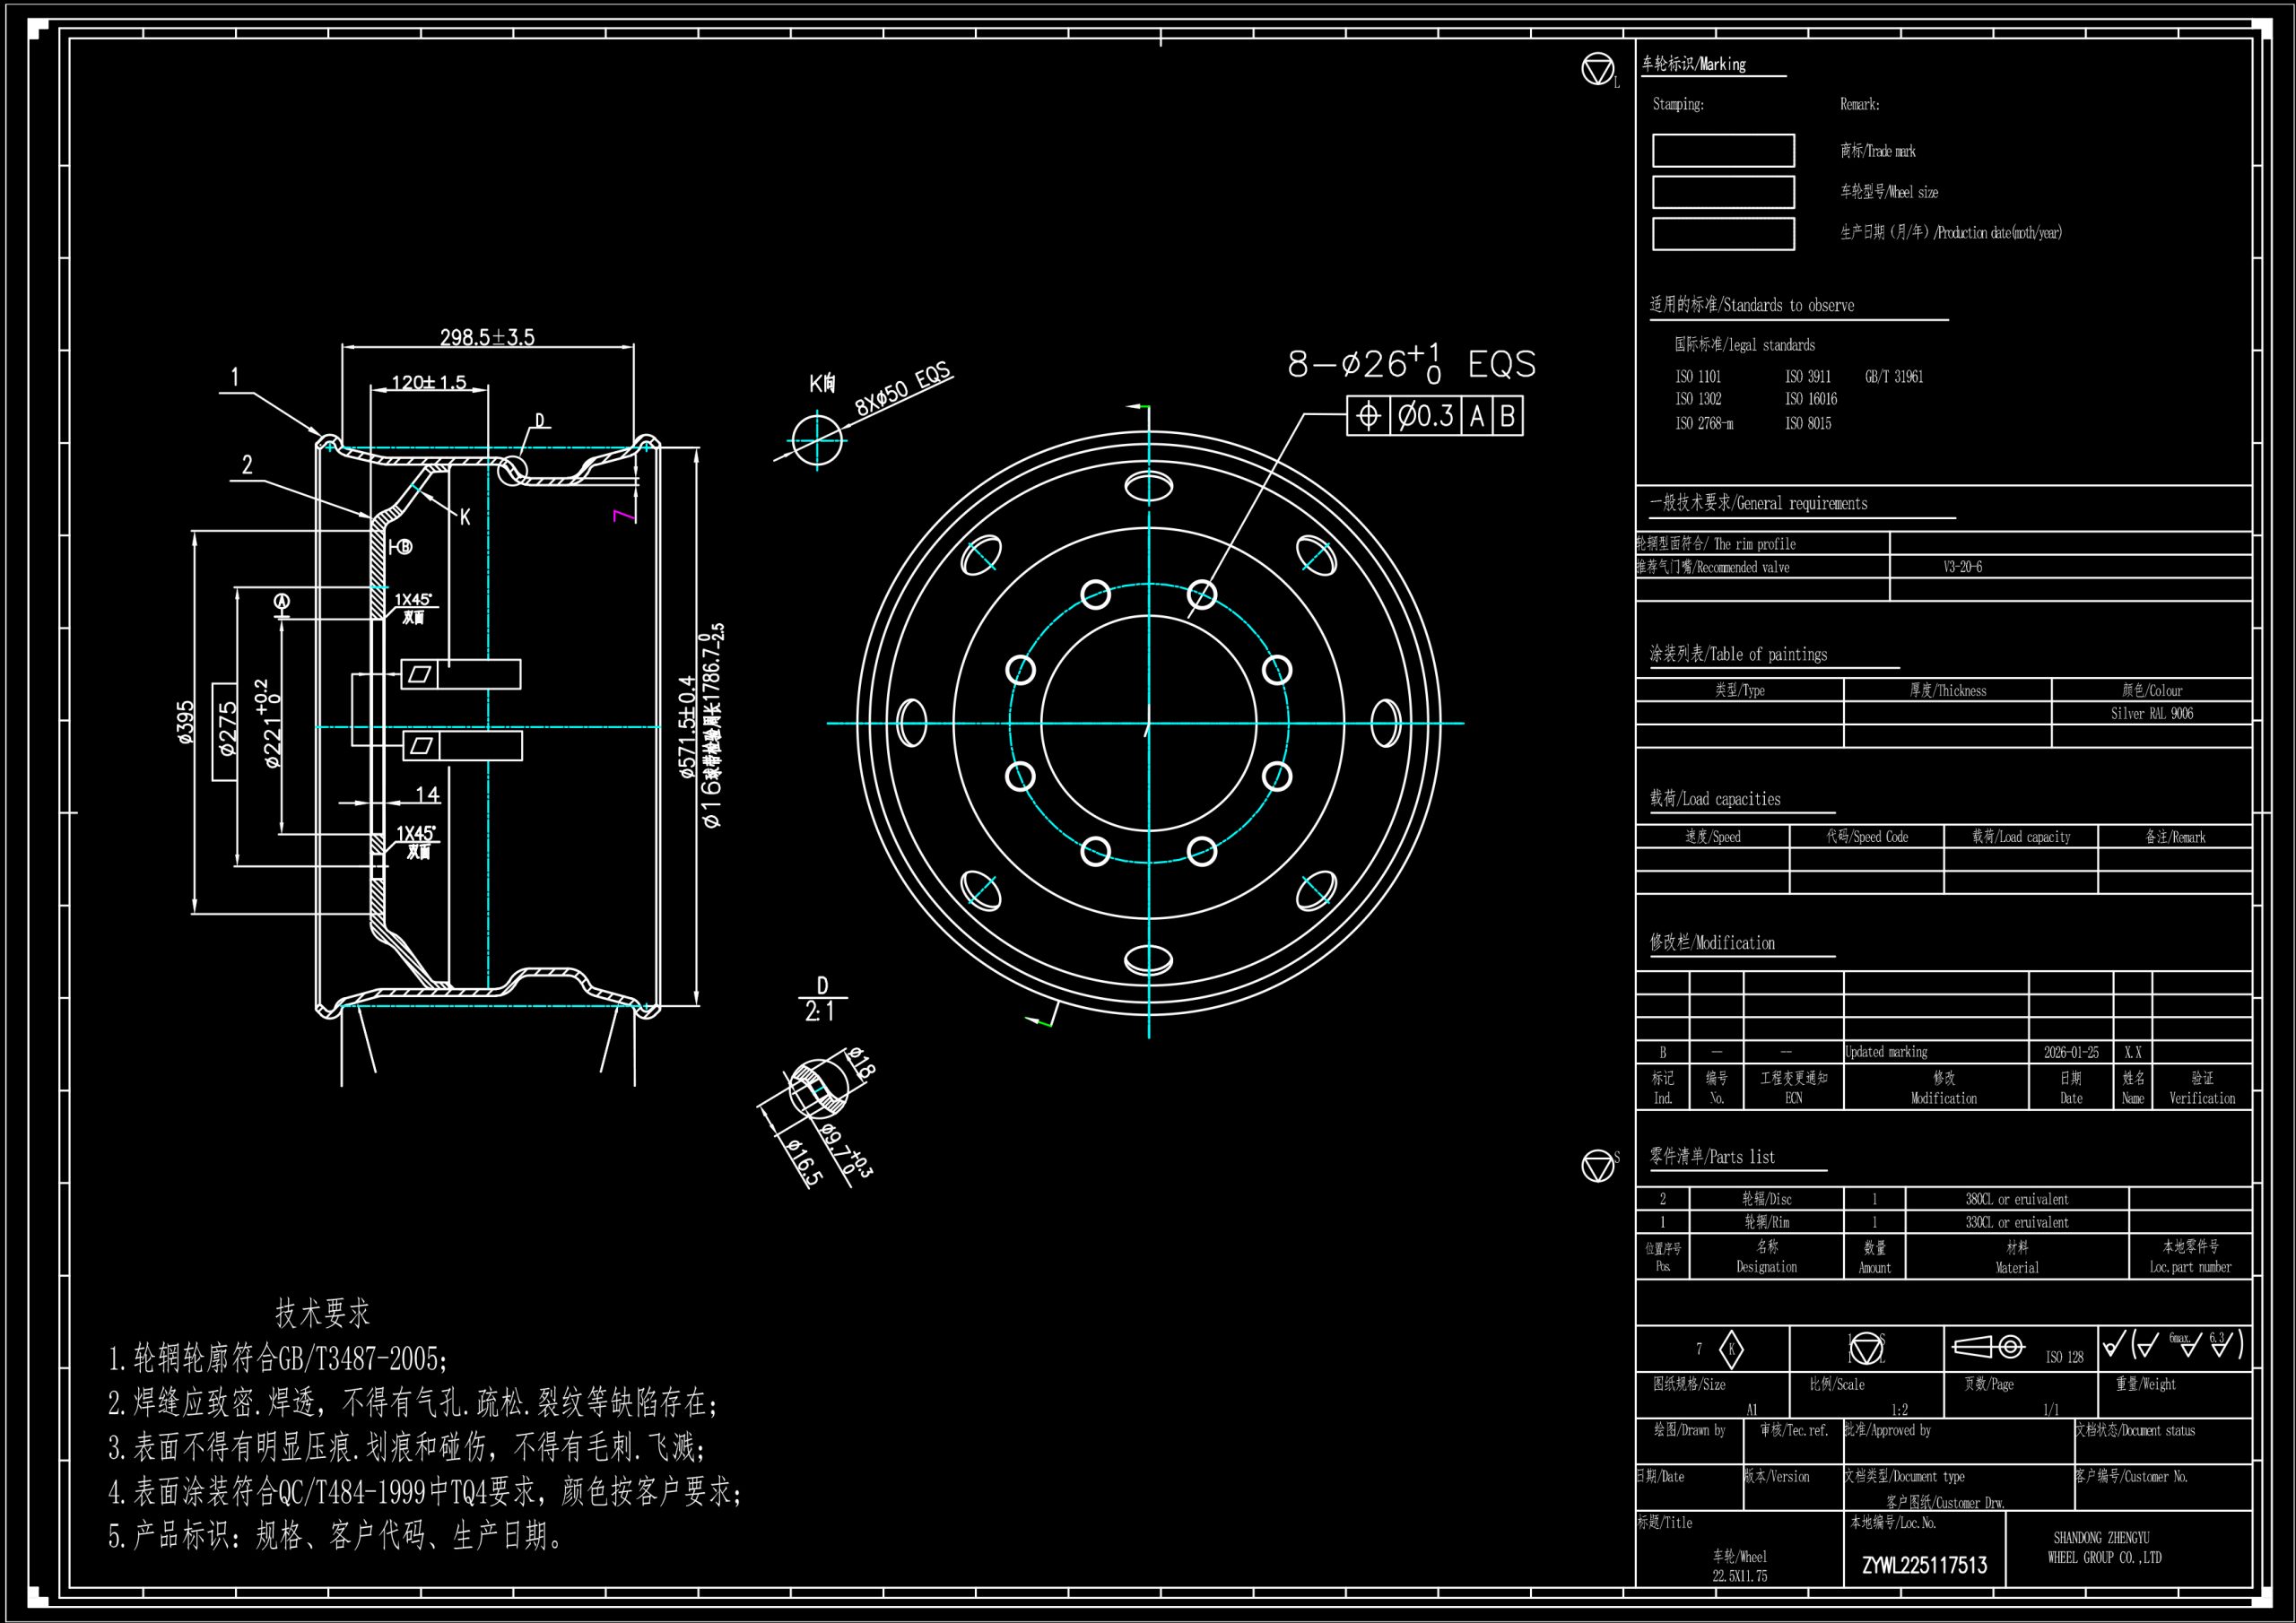Image resolution: width=2296 pixels, height=1623 pixels.
Task: Click the Silver RAL 9006 colour cell
Action: [2151, 713]
